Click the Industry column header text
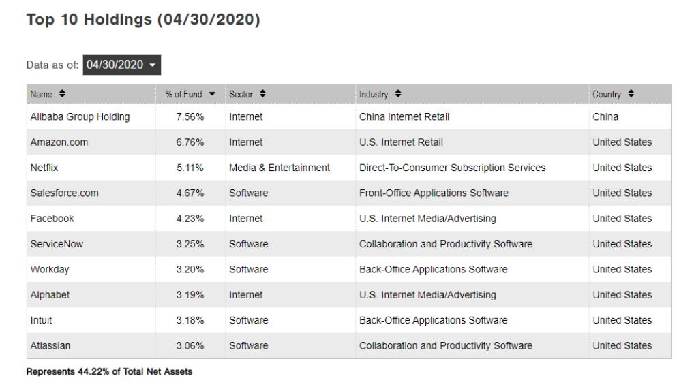The image size is (694, 391). click(374, 95)
